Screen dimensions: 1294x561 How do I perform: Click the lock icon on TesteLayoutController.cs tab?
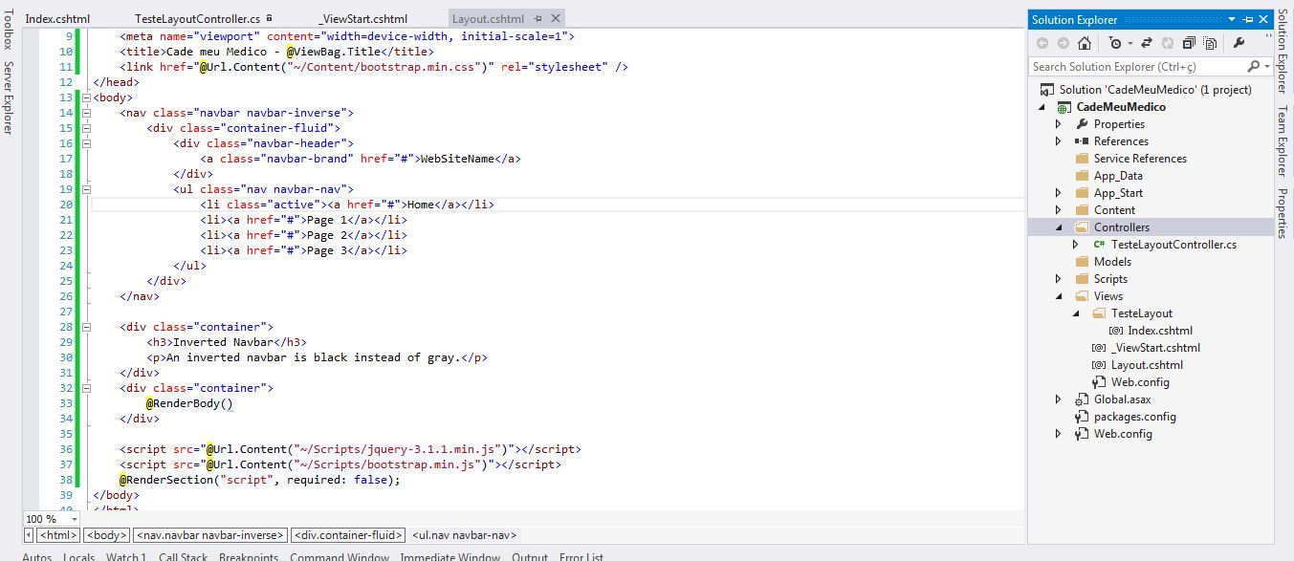click(x=270, y=17)
